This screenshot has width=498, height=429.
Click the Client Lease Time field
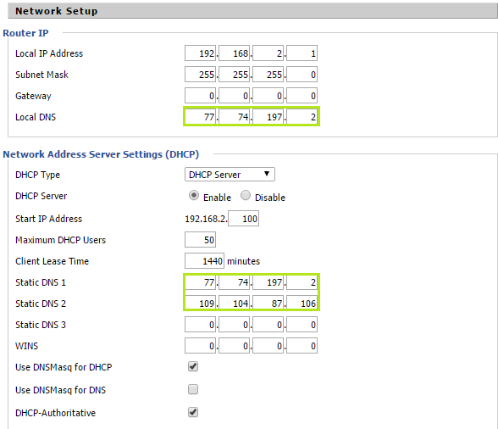[x=205, y=261]
